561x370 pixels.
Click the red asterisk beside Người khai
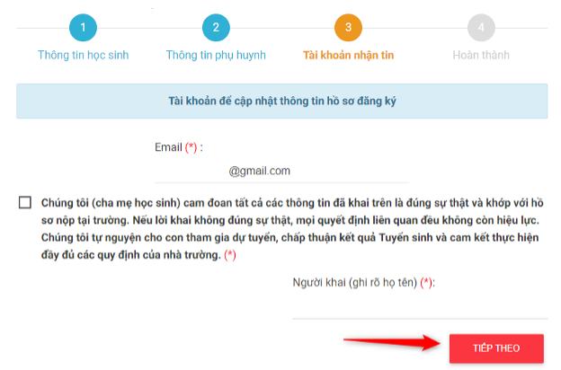tap(426, 282)
